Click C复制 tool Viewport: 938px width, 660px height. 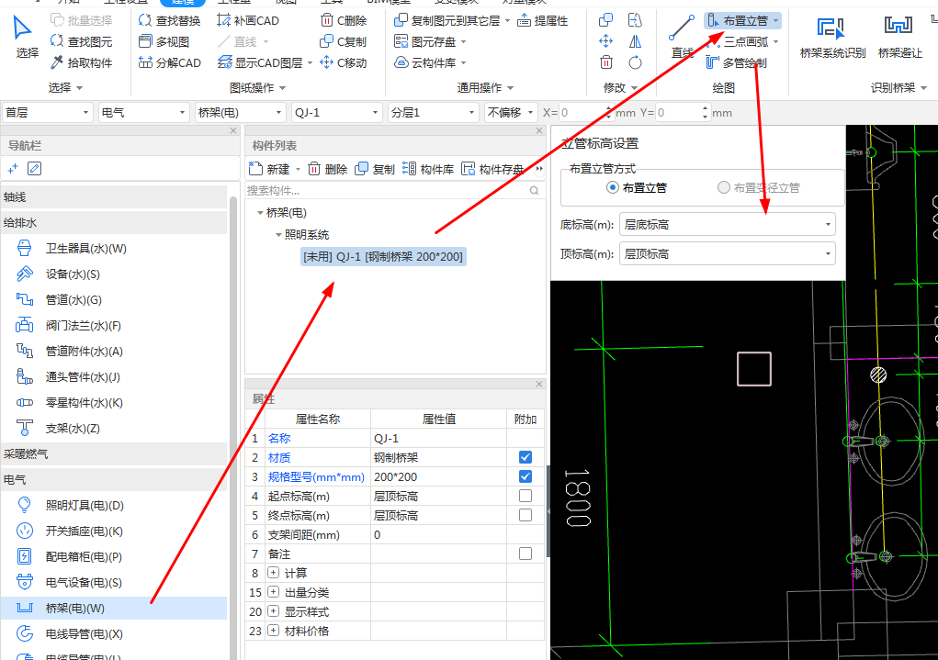[344, 42]
